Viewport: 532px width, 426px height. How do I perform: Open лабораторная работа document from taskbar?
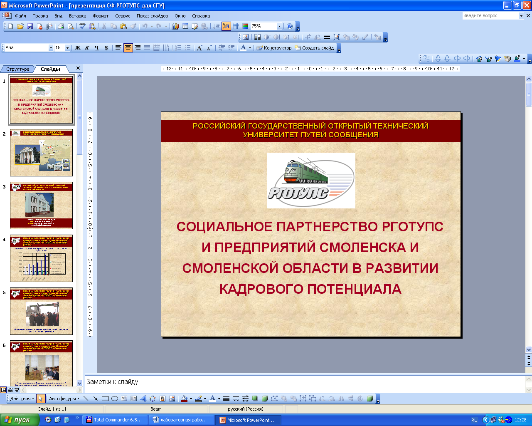click(x=181, y=420)
